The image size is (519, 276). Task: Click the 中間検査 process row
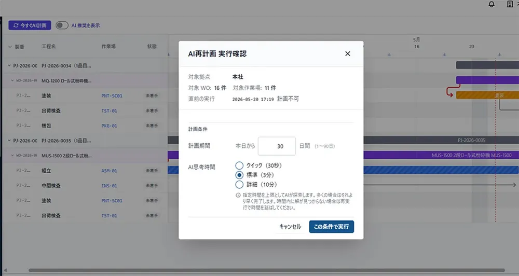click(86, 186)
